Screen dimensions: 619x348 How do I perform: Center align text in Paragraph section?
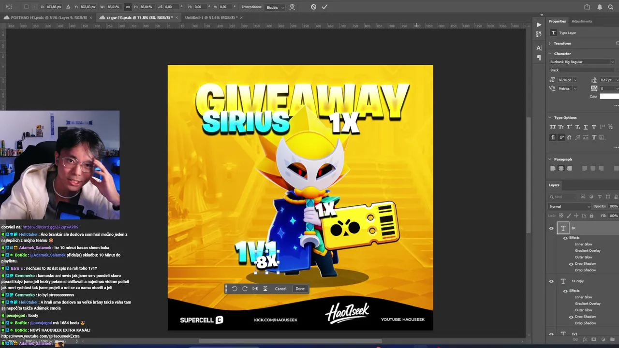pyautogui.click(x=561, y=168)
